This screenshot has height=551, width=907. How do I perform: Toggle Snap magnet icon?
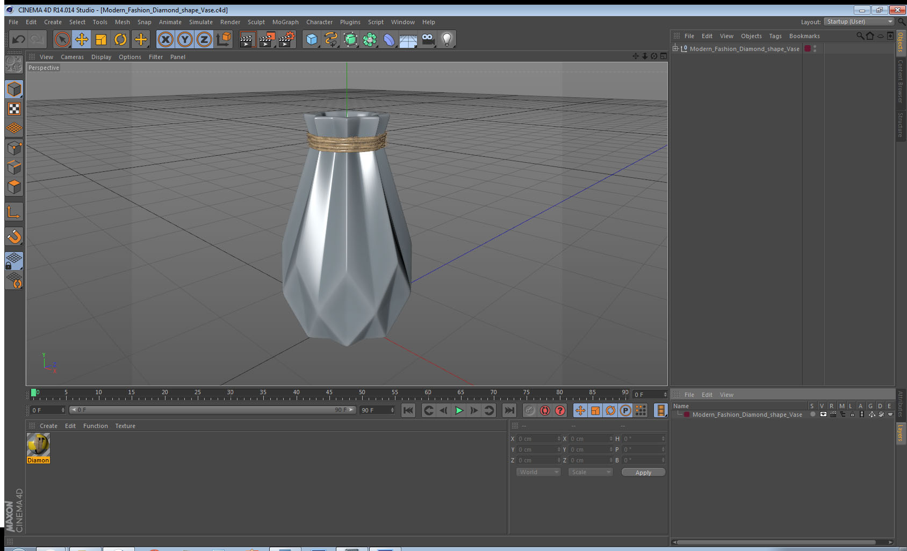point(14,236)
